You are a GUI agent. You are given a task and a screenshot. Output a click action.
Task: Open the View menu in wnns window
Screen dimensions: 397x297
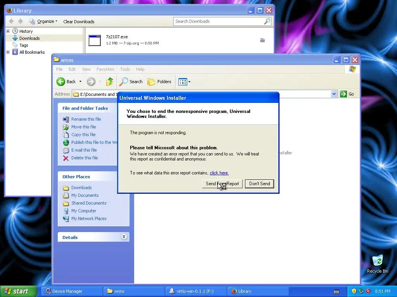[86, 69]
